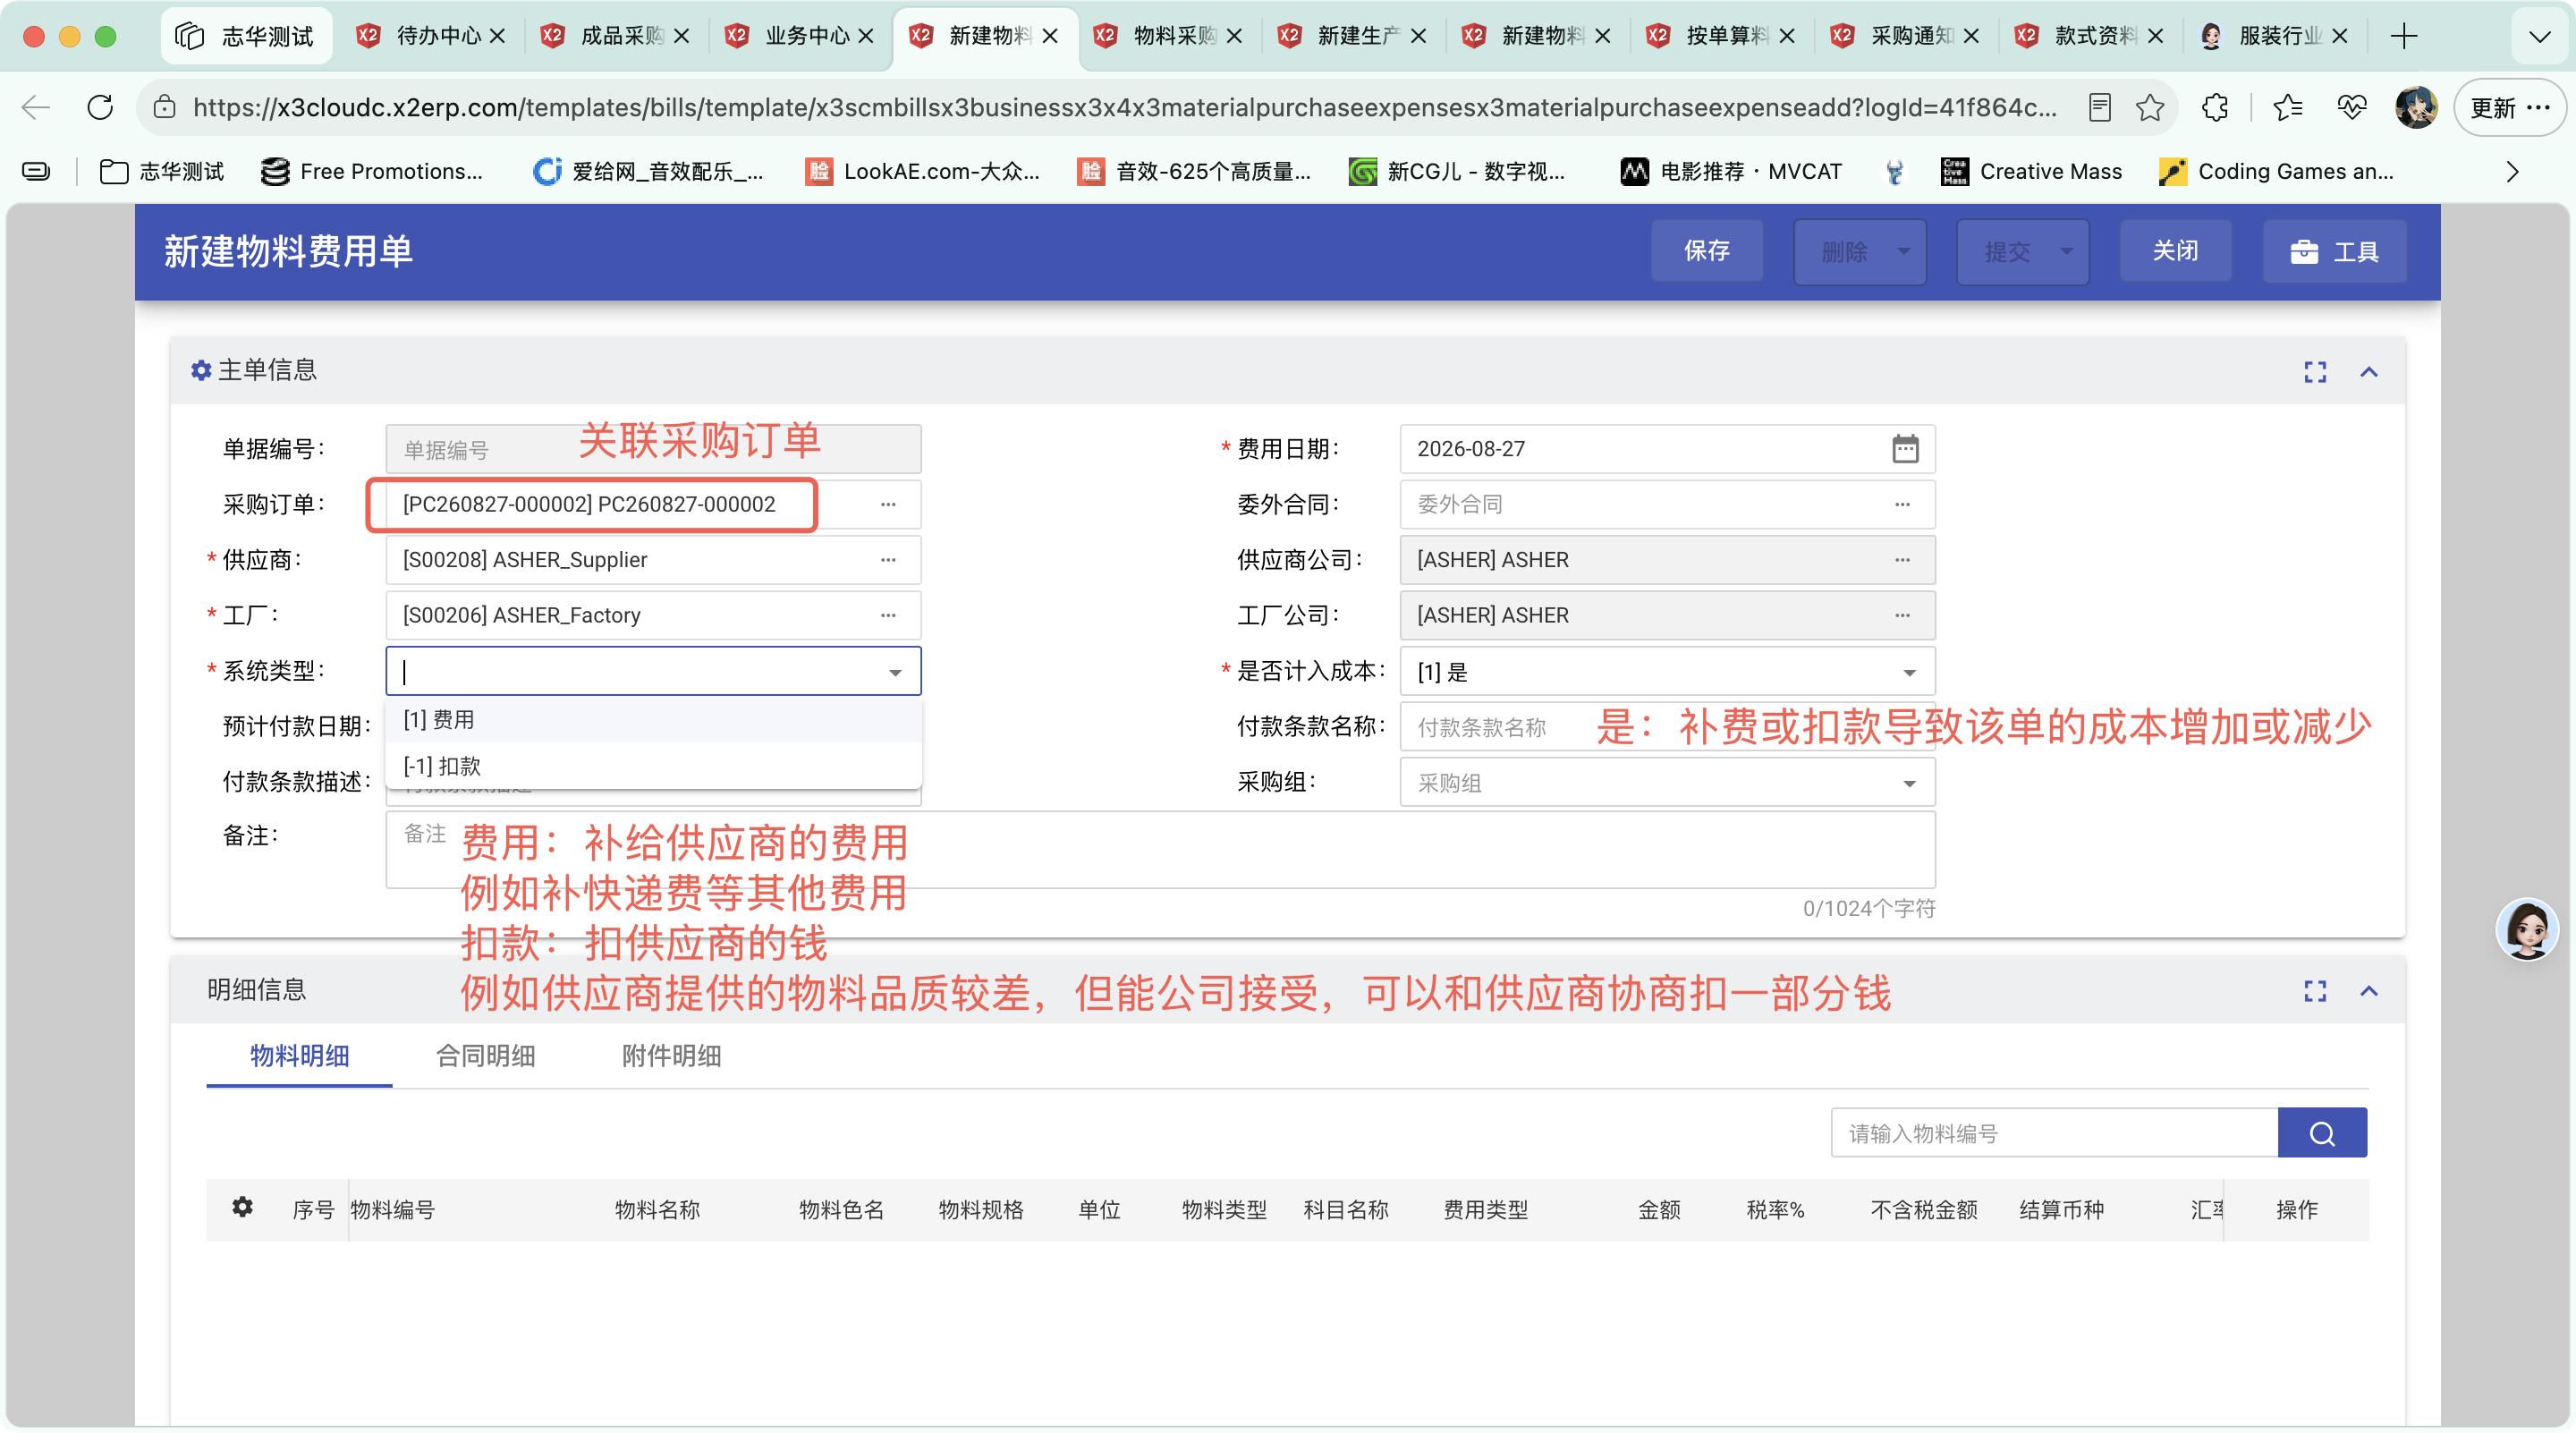Open the 采购组 dropdown
This screenshot has width=2576, height=1433.
click(1667, 783)
